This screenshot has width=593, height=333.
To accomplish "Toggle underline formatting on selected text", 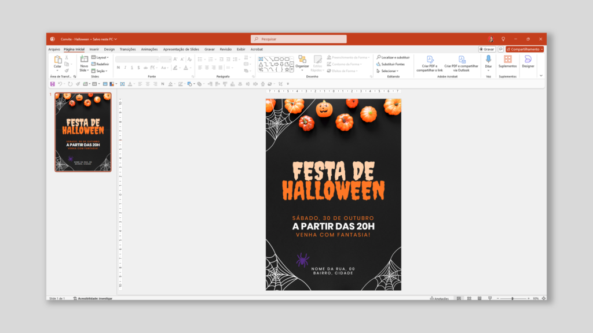I will coord(132,68).
